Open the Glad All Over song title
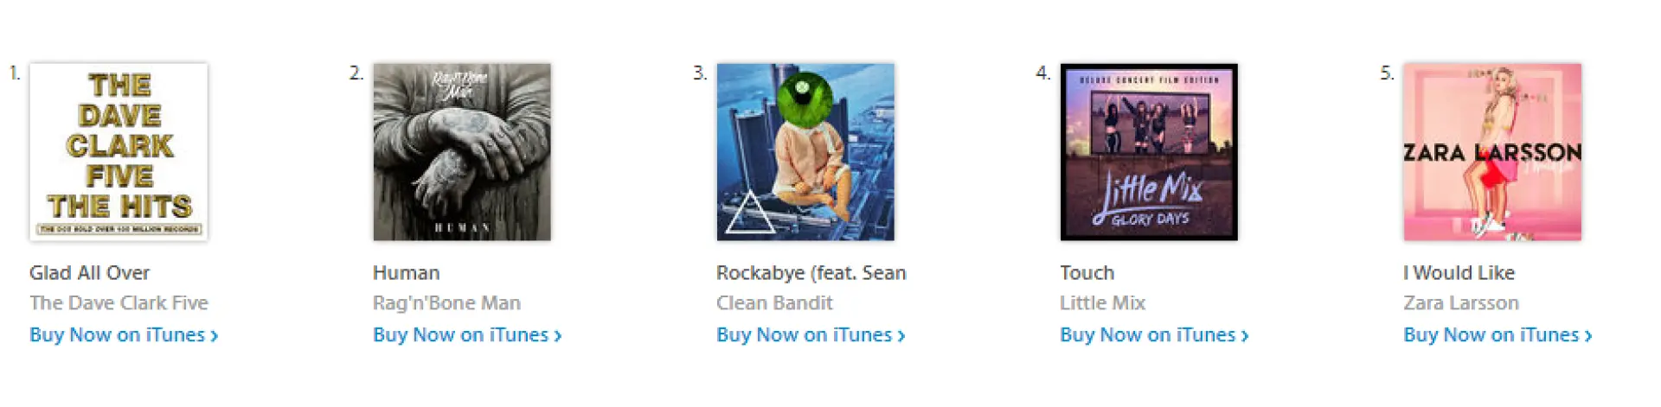 tap(90, 273)
